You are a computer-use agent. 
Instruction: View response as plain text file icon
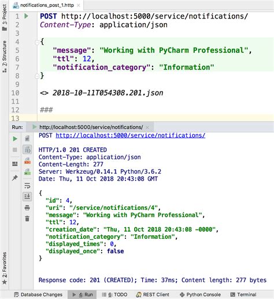click(27, 138)
